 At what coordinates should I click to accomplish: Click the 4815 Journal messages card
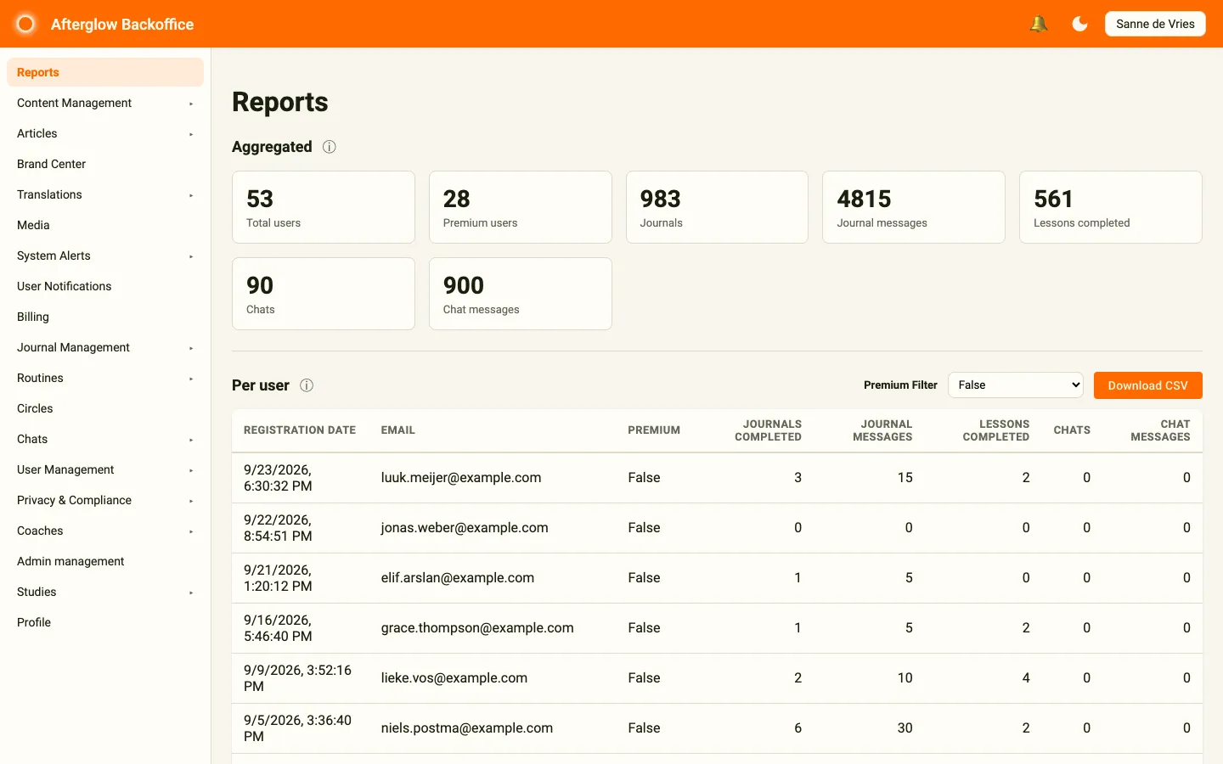(914, 207)
